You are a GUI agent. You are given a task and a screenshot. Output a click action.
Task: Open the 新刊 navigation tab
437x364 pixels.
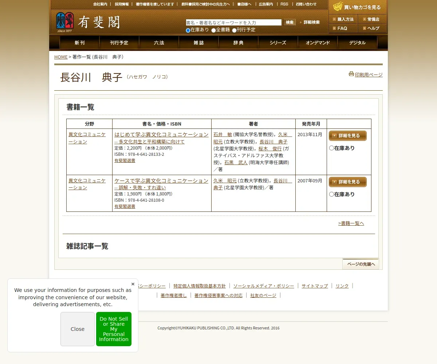pos(79,43)
